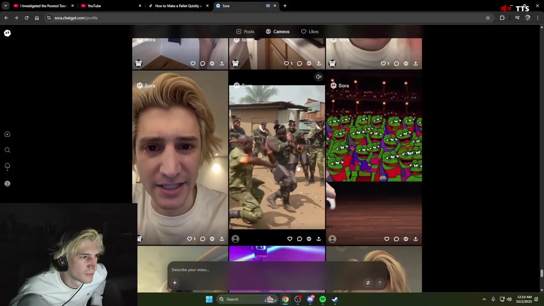Open author avatar under Pepe frogs video
The height and width of the screenshot is (306, 544).
(x=332, y=239)
